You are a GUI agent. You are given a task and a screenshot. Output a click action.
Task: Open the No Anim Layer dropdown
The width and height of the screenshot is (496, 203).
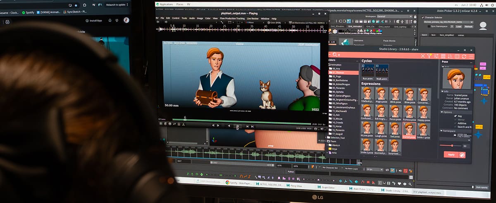click(352, 168)
